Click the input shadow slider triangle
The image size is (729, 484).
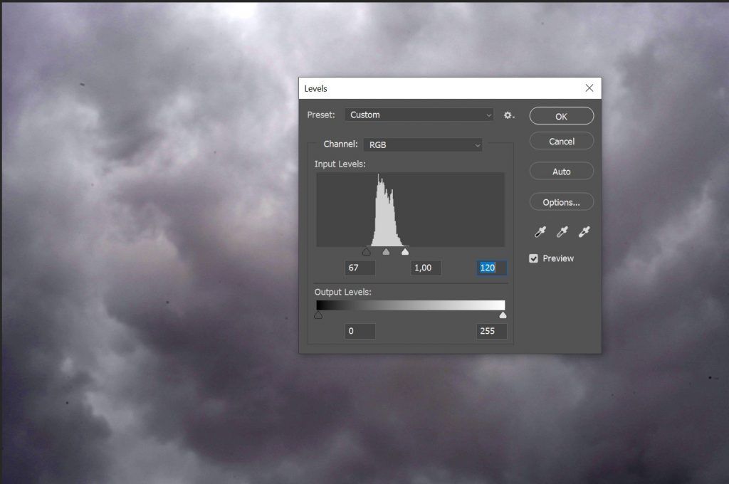point(367,251)
